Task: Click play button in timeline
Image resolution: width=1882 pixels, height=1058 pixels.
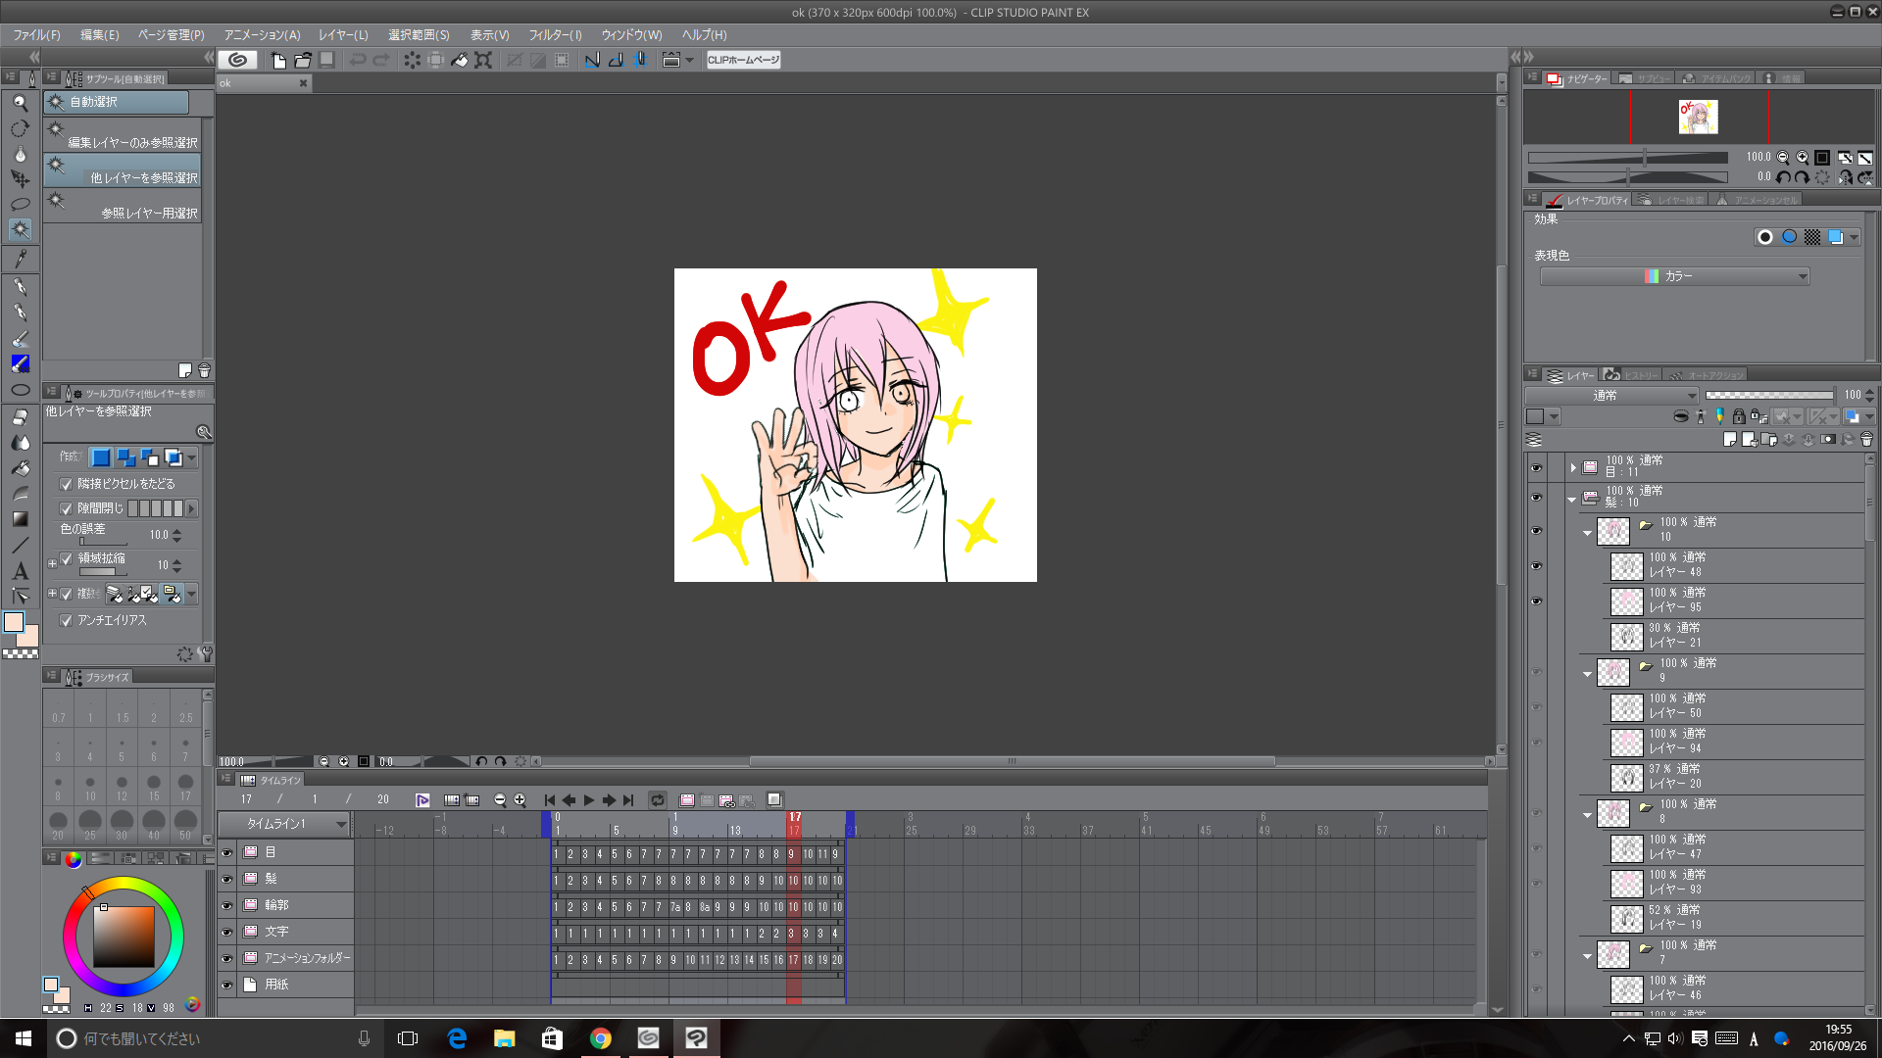Action: click(589, 800)
